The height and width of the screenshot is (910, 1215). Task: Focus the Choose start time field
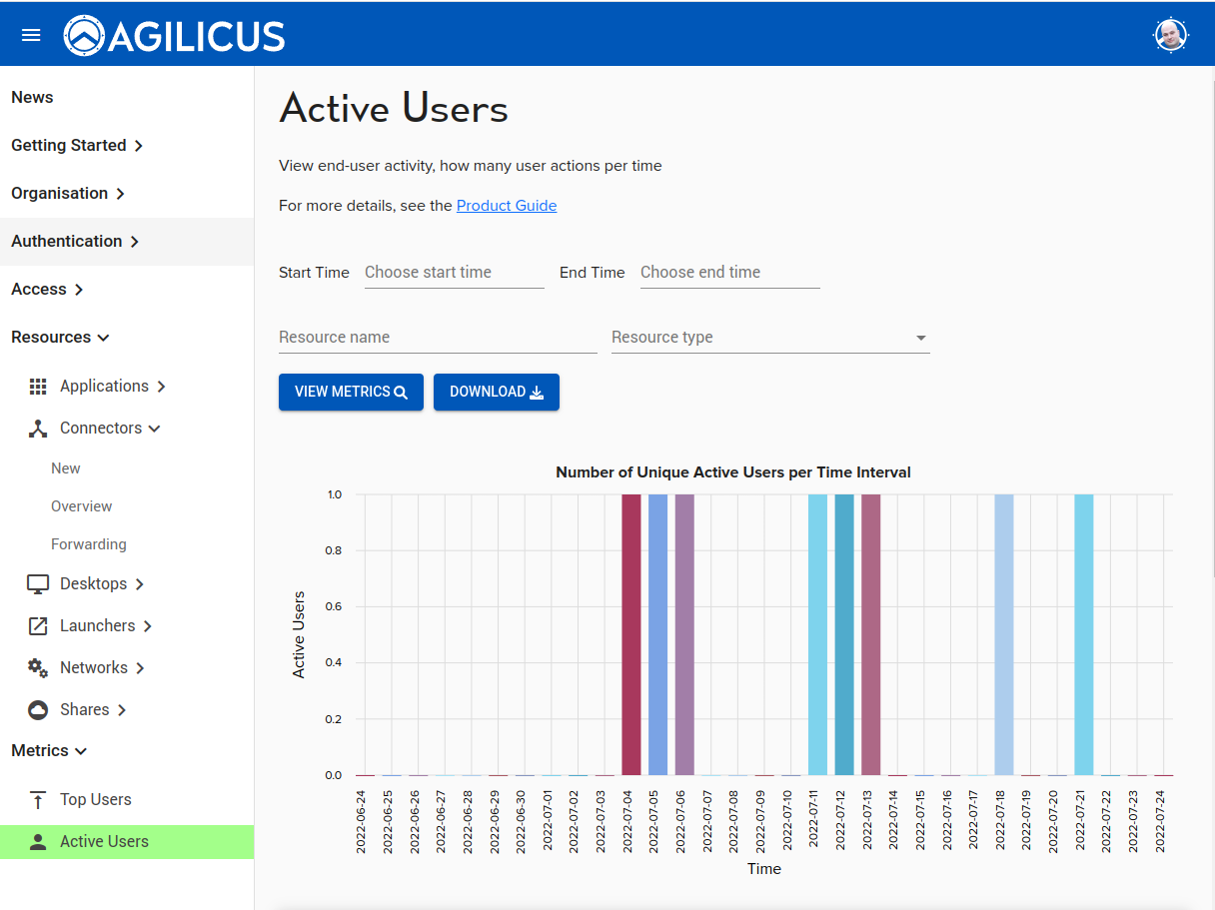tap(454, 273)
